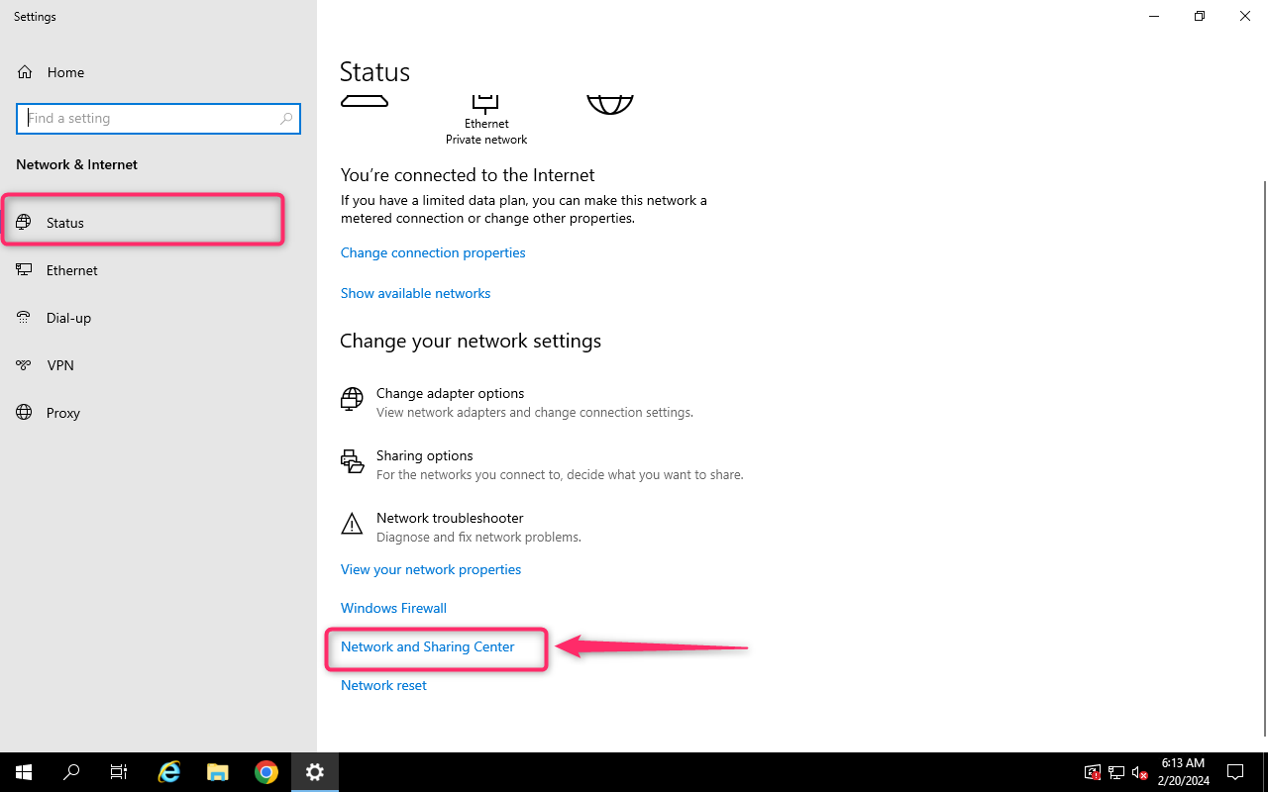
Task: Open Change connection properties link
Action: click(x=433, y=252)
